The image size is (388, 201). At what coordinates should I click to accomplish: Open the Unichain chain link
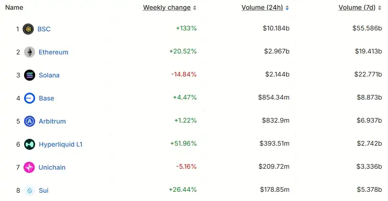click(52, 167)
